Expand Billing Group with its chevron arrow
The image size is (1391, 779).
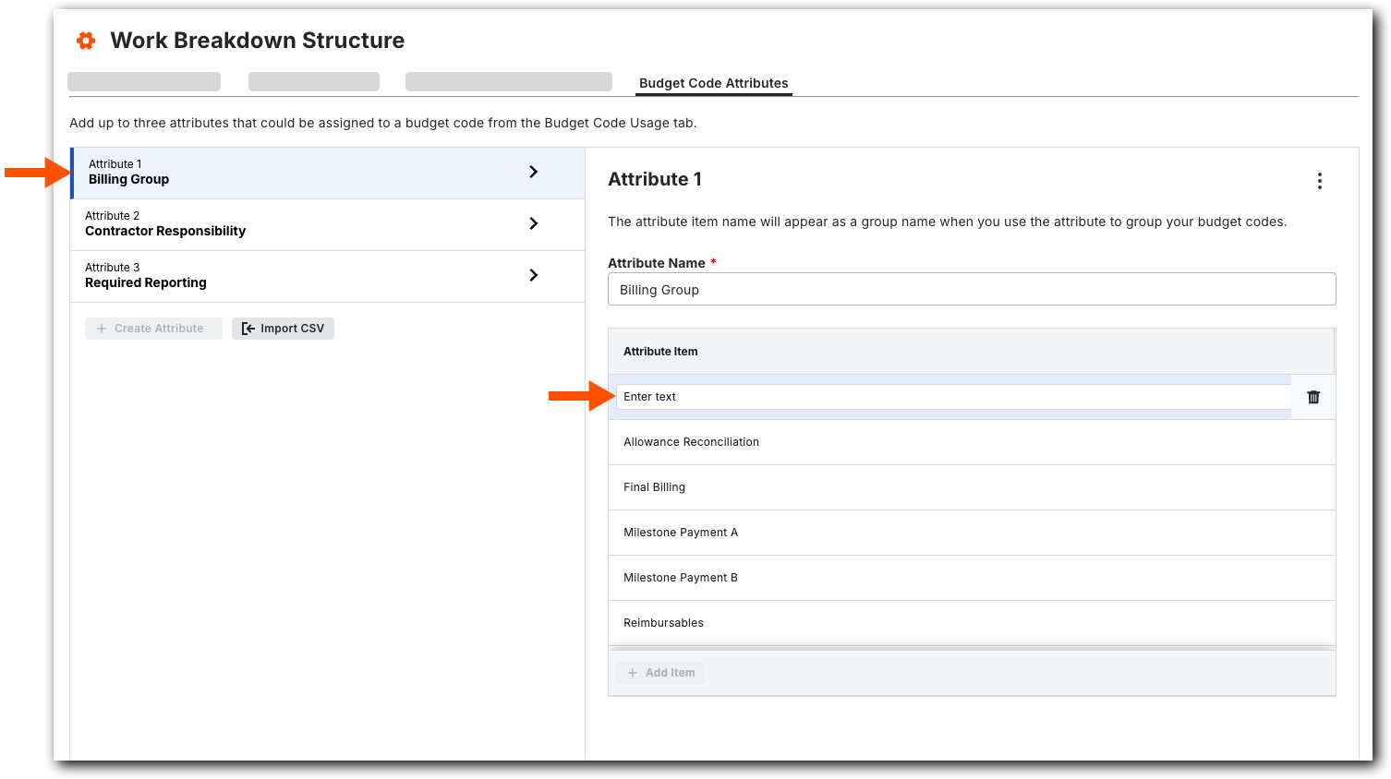click(x=533, y=172)
